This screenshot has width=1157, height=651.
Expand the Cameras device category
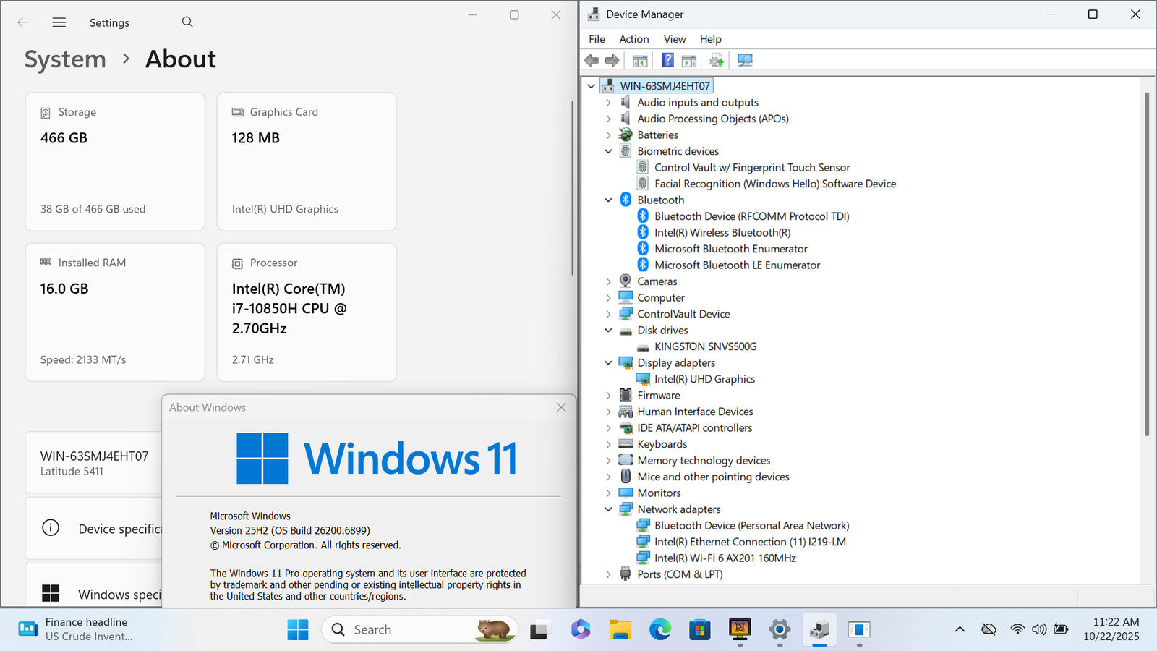608,281
